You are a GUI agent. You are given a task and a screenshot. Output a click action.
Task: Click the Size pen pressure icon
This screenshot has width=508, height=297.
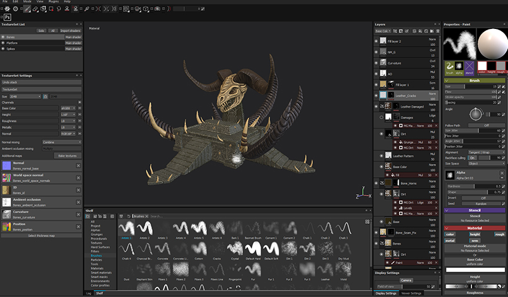[504, 87]
